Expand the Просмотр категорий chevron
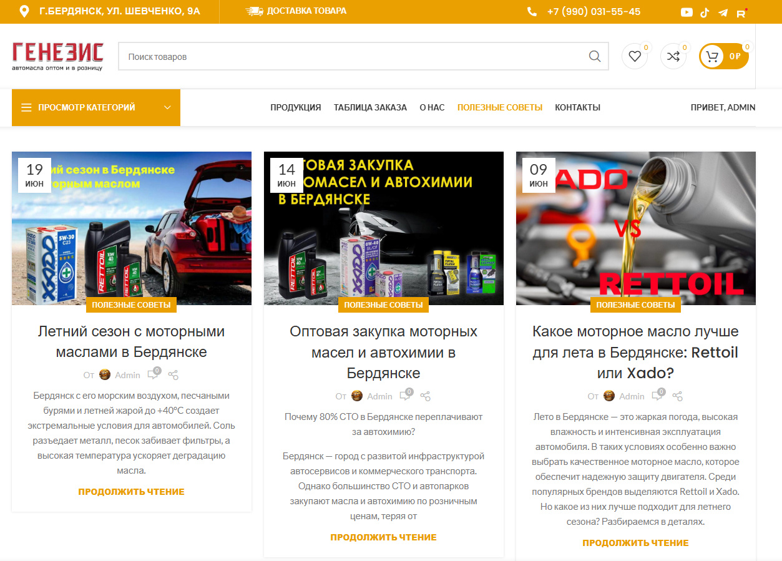782x561 pixels. pos(167,107)
